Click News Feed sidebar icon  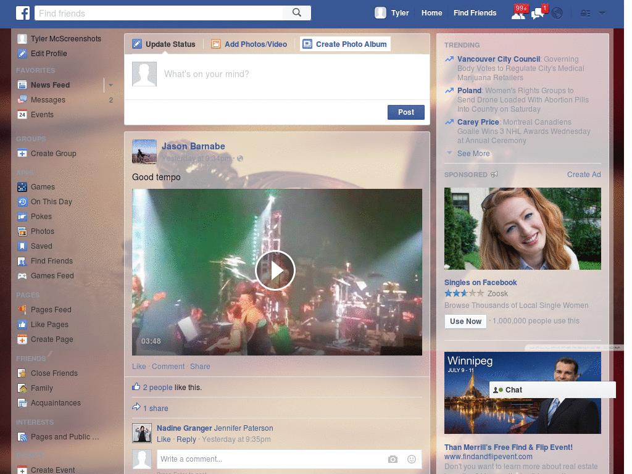pos(22,85)
